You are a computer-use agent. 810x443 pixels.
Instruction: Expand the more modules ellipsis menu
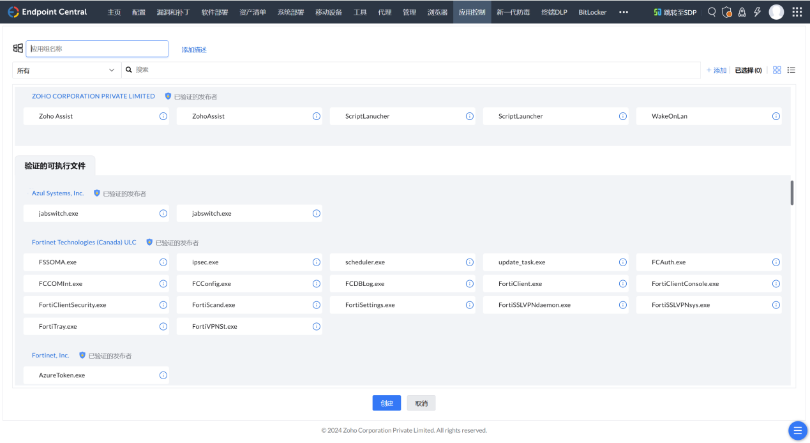pos(624,12)
